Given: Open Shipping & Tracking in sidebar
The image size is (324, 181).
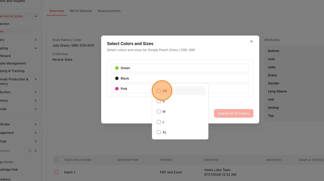Looking at the screenshot, I should pyautogui.click(x=12, y=71).
